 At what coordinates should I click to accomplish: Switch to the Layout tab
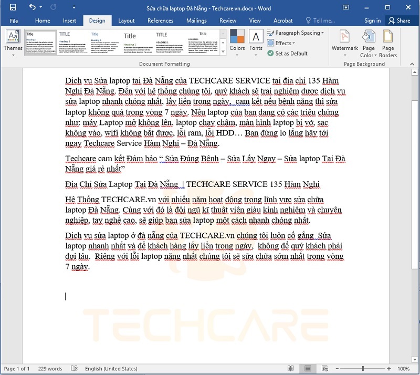click(126, 20)
